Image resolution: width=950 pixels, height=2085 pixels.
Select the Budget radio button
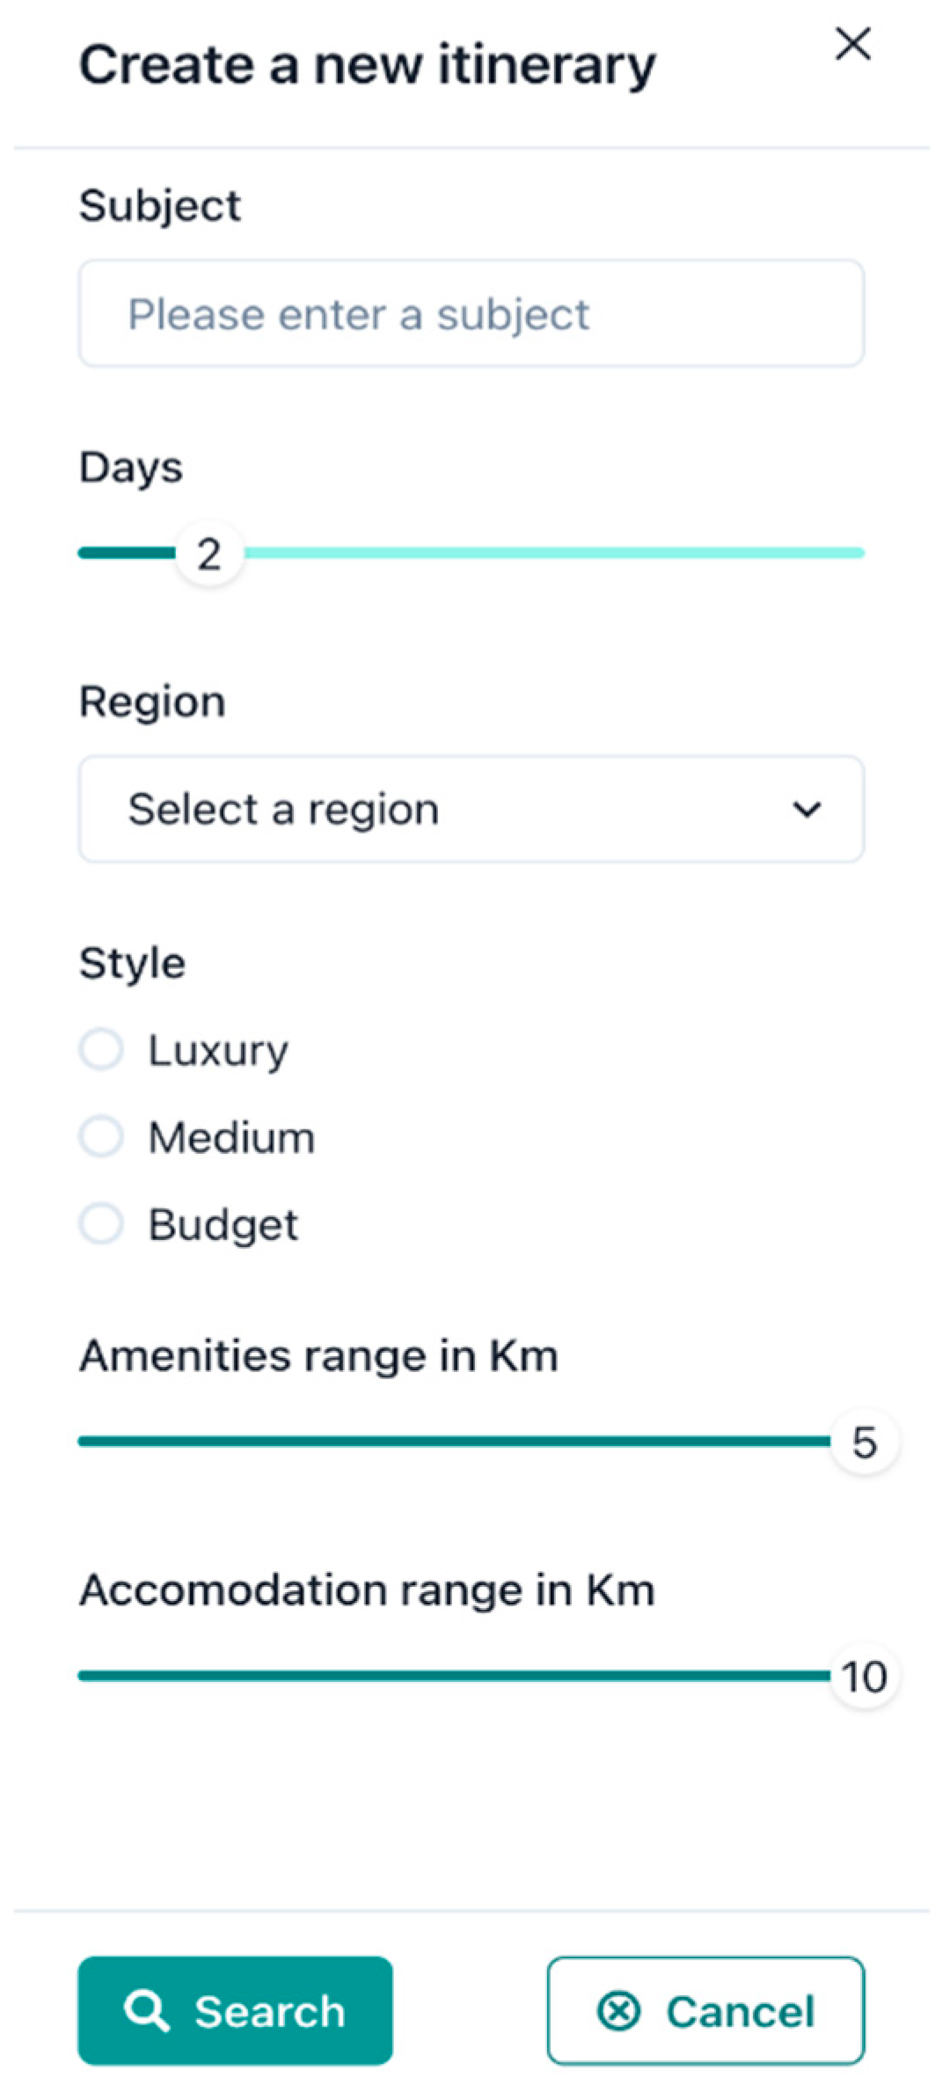coord(101,1223)
